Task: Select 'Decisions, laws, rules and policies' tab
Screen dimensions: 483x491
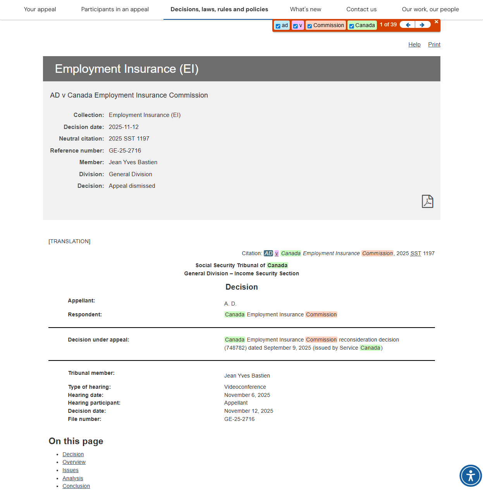Action: pos(219,9)
